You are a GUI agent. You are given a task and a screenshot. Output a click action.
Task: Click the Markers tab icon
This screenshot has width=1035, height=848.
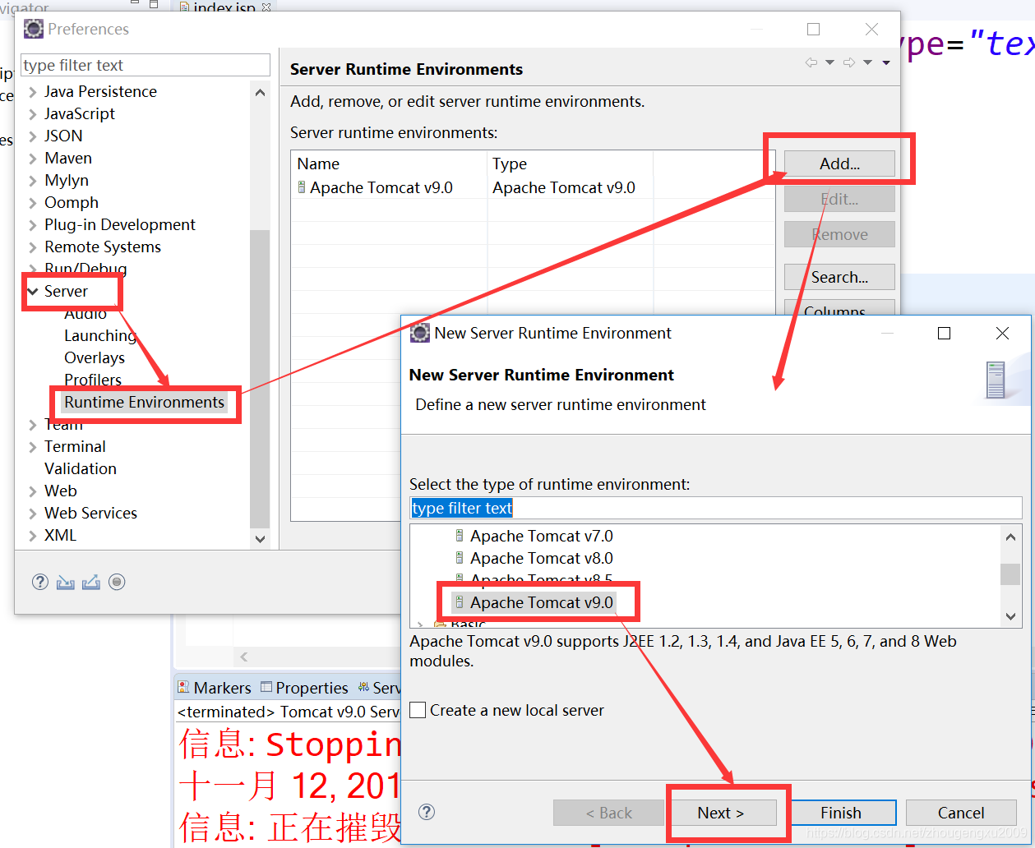(183, 687)
